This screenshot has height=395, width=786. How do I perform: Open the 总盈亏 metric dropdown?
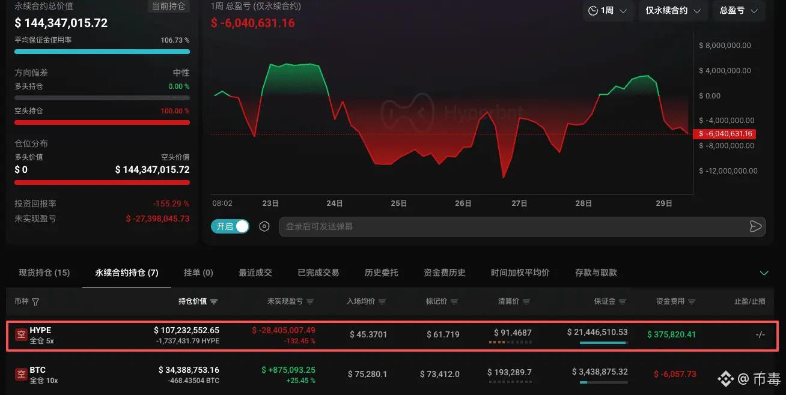(x=739, y=11)
